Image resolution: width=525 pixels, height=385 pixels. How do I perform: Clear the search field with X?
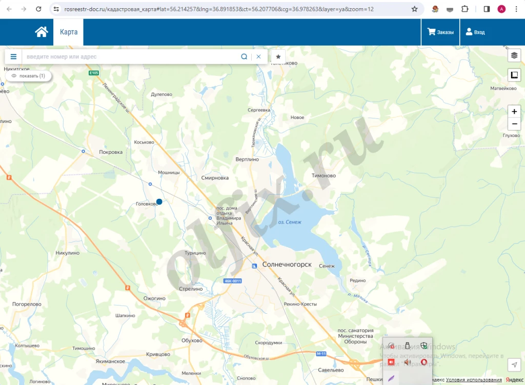(x=258, y=56)
